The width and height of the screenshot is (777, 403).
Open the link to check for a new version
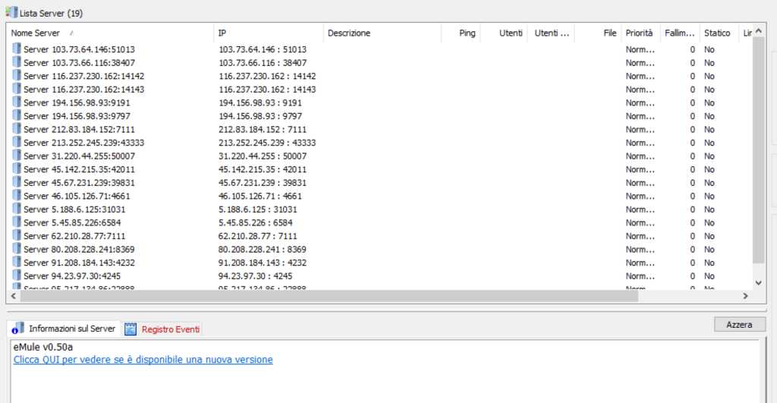coord(143,360)
